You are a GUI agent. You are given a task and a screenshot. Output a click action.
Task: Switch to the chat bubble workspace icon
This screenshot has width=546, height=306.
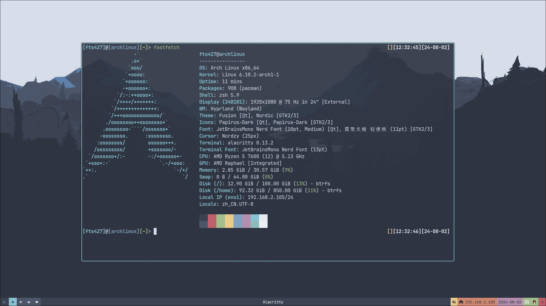(37, 302)
